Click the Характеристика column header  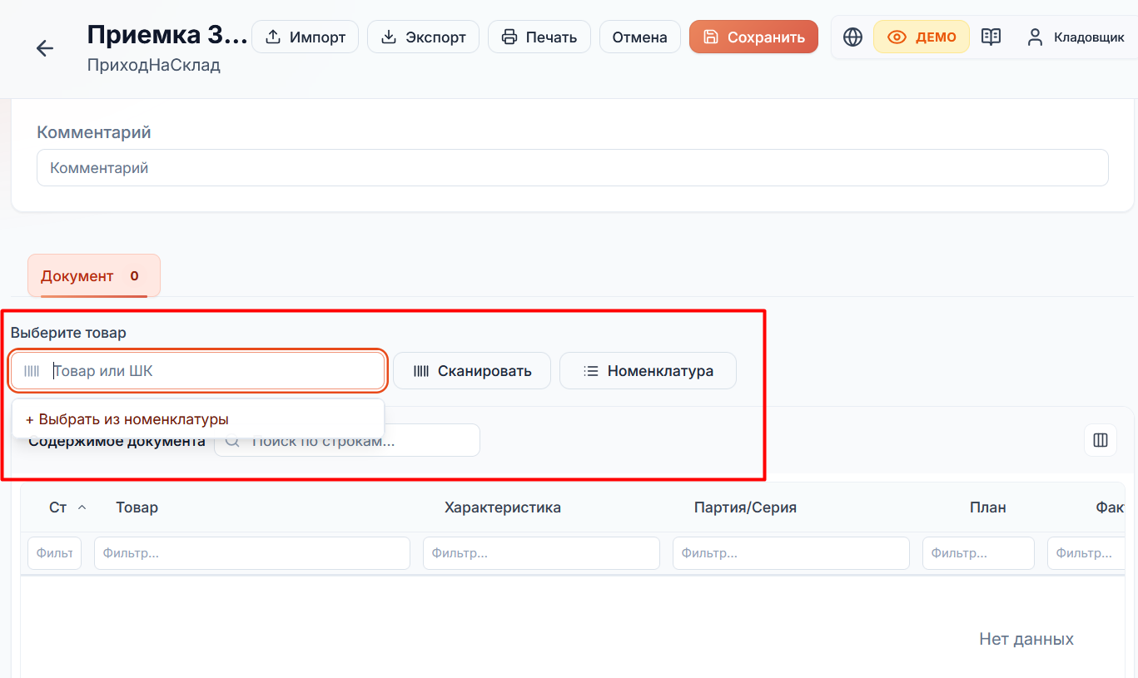[x=503, y=507]
